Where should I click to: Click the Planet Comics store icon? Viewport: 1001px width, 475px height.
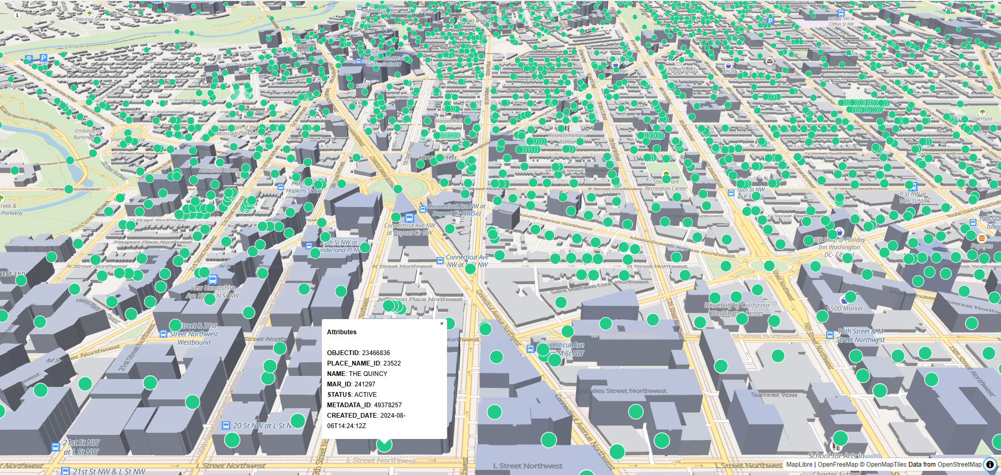(x=679, y=65)
